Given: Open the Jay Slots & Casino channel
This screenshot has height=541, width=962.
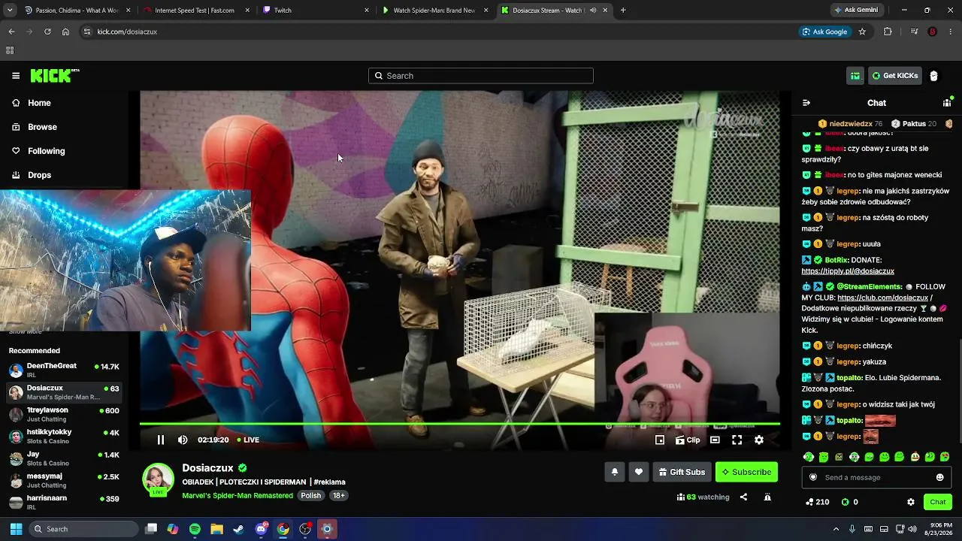Looking at the screenshot, I should 65,458.
